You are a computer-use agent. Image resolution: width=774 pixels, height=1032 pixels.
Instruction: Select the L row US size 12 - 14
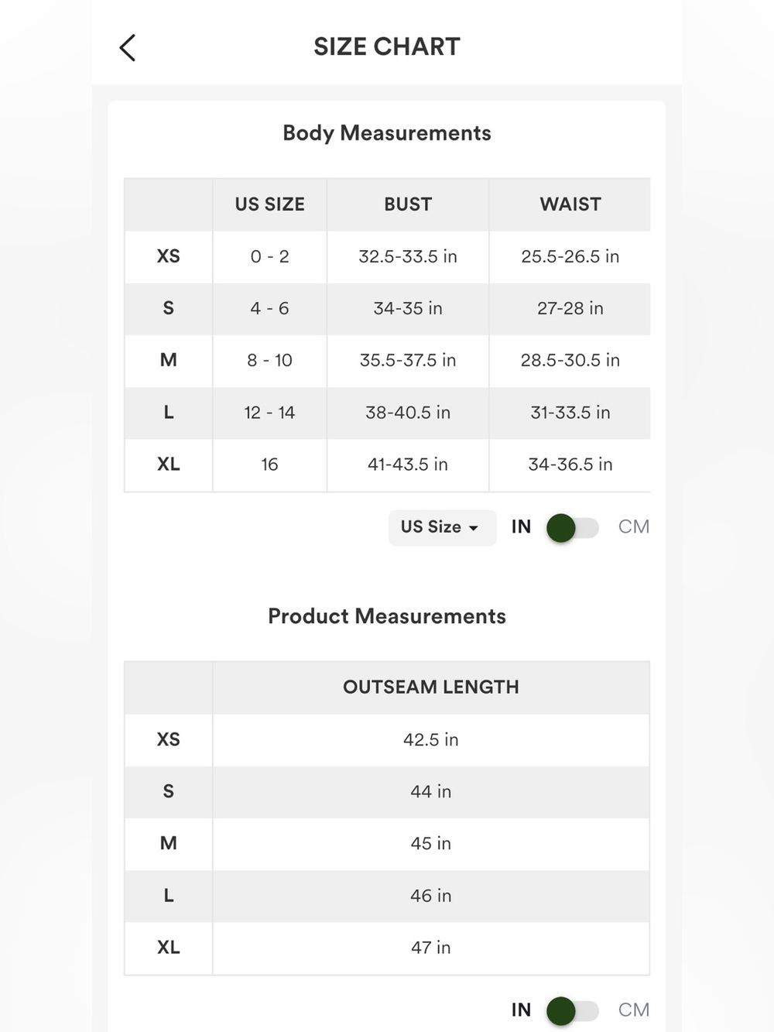click(x=269, y=413)
